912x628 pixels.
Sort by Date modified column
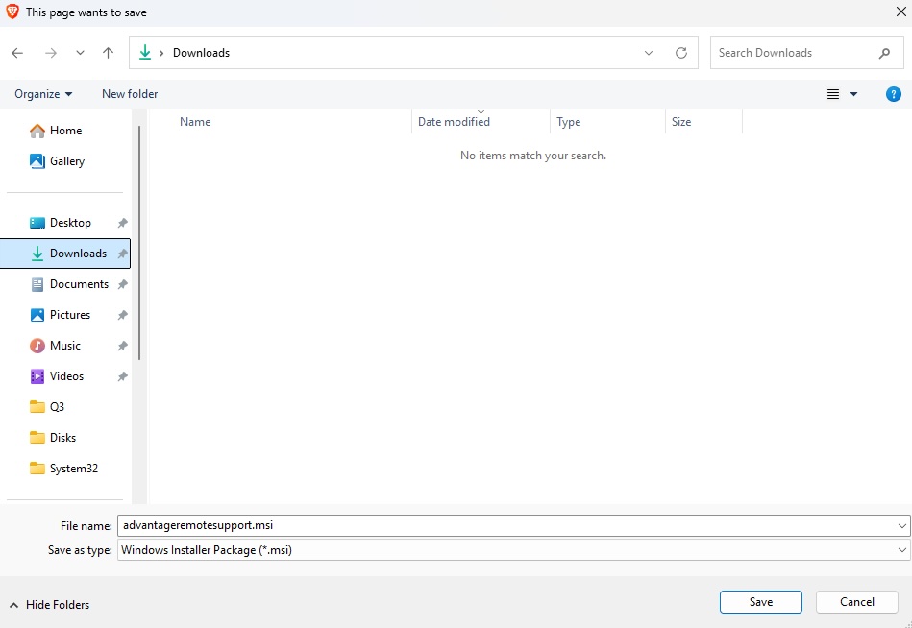[x=455, y=122]
